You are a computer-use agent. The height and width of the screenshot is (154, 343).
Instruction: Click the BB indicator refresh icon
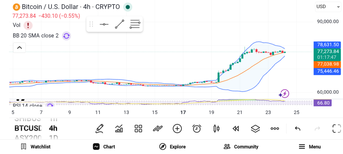(66, 36)
